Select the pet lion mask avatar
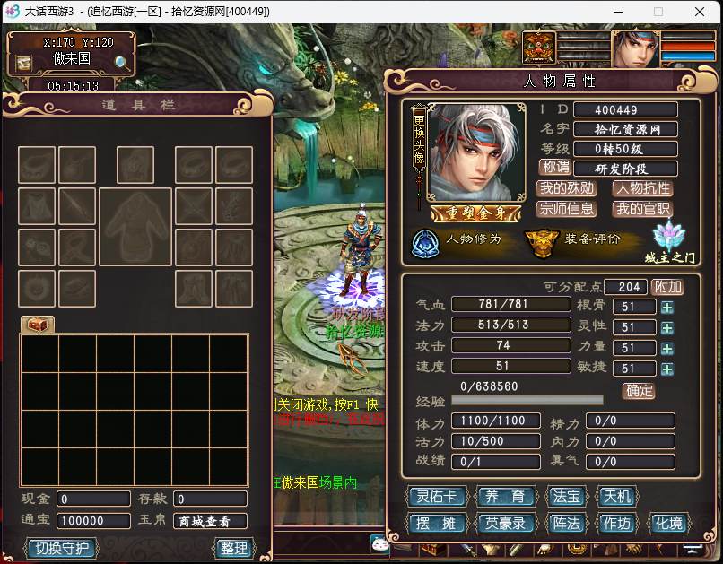Screen dimensions: 723x564 click(538, 48)
